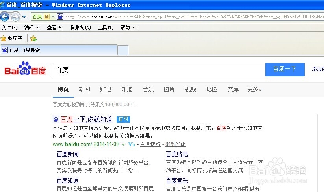The height and width of the screenshot is (192, 324).
Task: Click the Baidu logo on the page
Action: [x=25, y=68]
